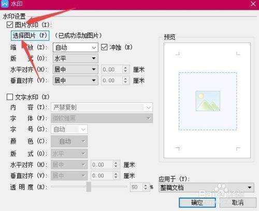This screenshot has height=211, width=259.
Task: Click the image horizontal offset stepper arrows
Action: click(125, 69)
